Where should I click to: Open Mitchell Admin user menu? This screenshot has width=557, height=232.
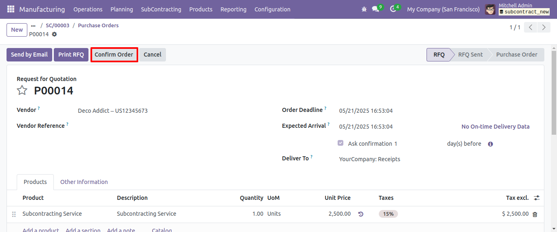pyautogui.click(x=517, y=9)
